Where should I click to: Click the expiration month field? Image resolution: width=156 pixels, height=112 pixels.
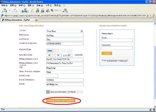(x=50, y=55)
